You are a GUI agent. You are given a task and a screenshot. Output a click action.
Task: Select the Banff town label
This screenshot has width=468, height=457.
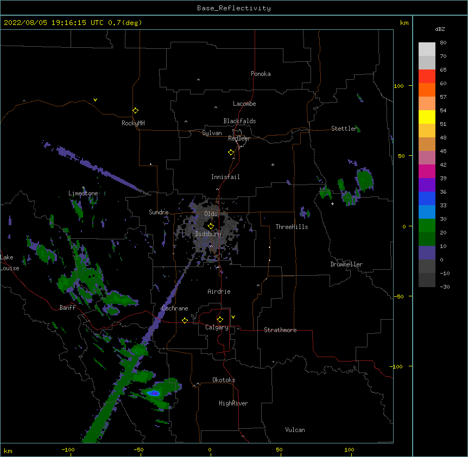(67, 308)
